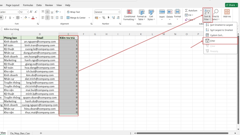Toggle Underline formatting

click(x=10, y=18)
